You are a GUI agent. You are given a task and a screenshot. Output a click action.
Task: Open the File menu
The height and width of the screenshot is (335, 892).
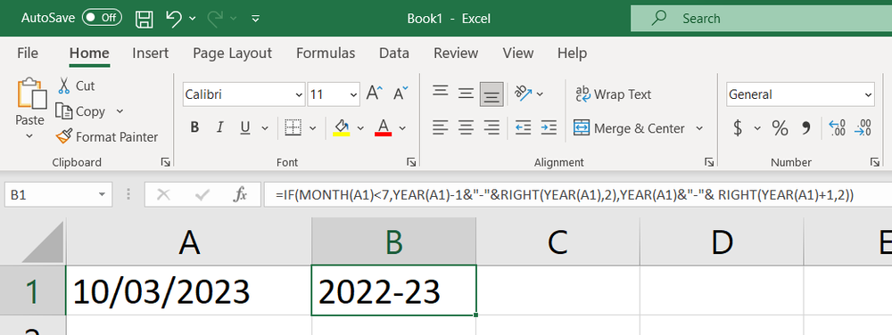[x=28, y=53]
